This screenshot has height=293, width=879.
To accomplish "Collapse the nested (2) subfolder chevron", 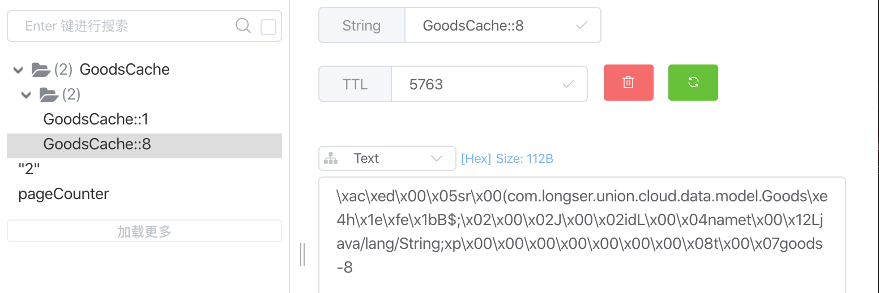I will [26, 95].
